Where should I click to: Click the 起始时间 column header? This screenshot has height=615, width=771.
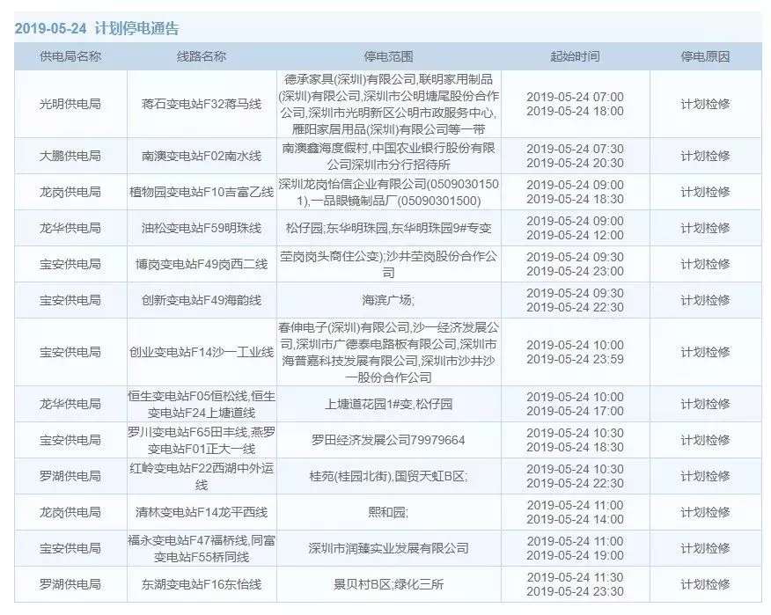pyautogui.click(x=575, y=56)
